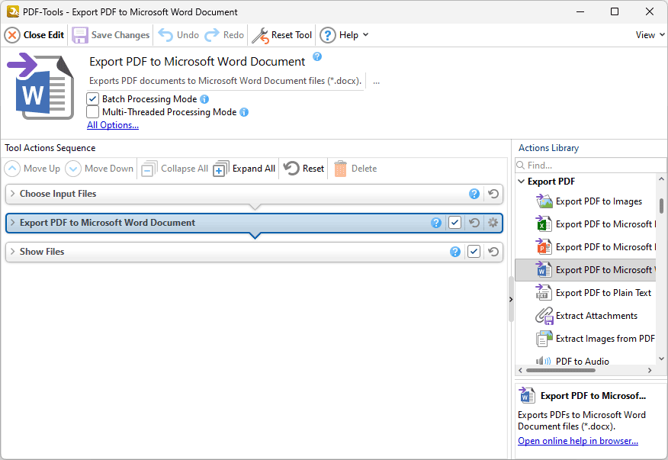Screen dimensions: 668x460
Task: Click the Delete trash icon
Action: [340, 169]
